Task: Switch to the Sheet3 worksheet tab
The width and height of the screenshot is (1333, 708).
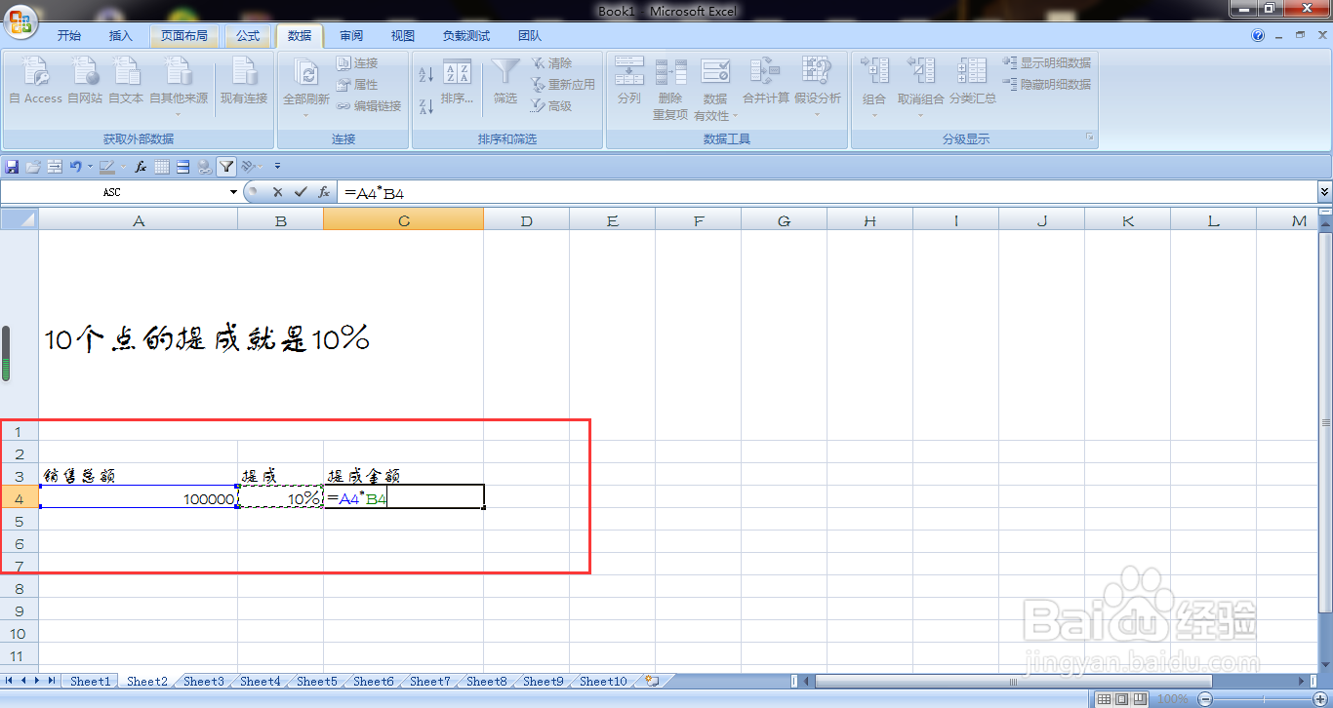Action: (204, 682)
